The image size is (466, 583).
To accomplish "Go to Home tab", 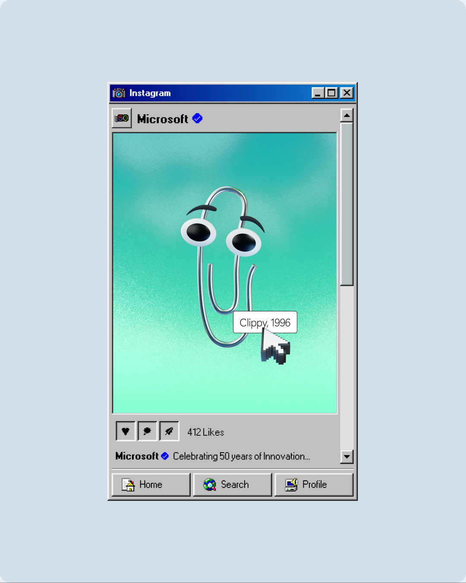I will [151, 485].
